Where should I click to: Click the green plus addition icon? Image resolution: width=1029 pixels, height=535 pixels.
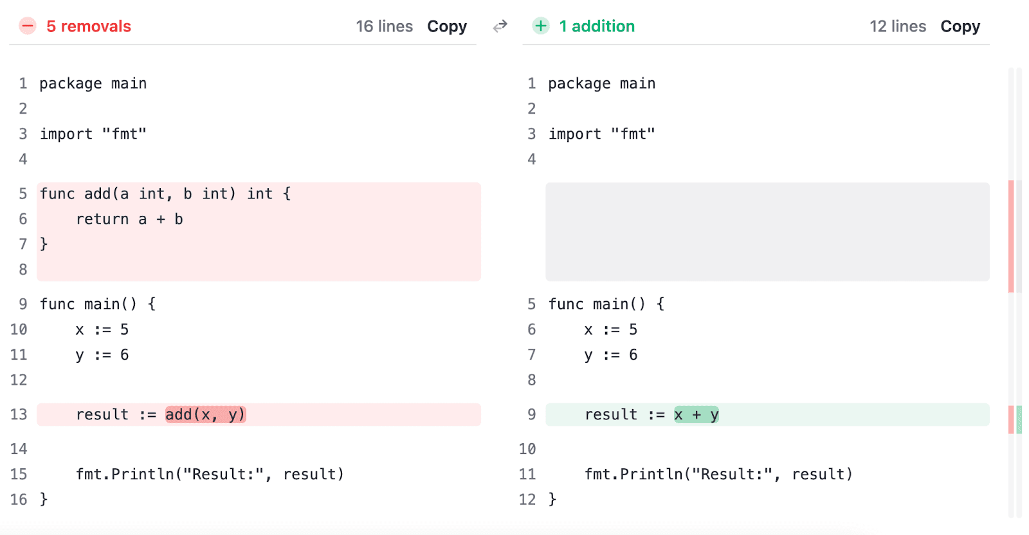point(541,26)
